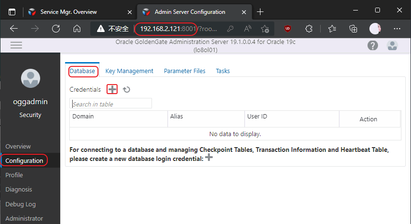Open the hamburger navigation menu
Viewport: 411px width, 224px height.
[x=16, y=45]
